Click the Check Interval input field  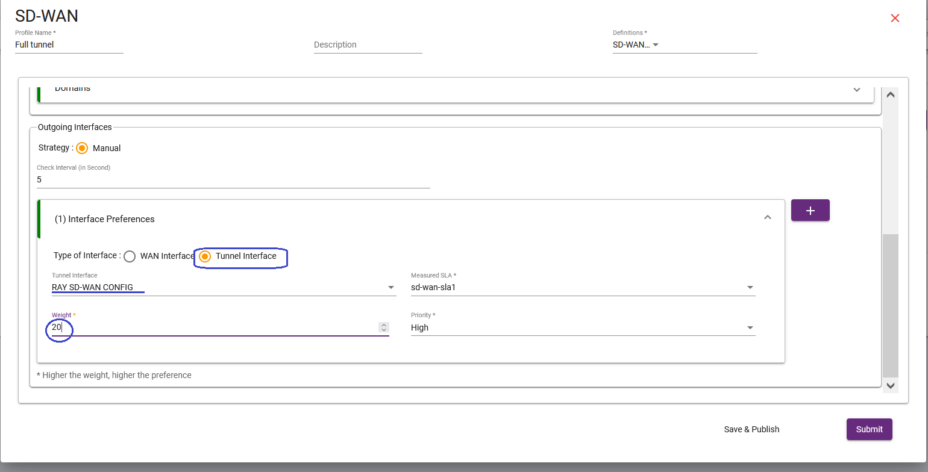tap(233, 179)
